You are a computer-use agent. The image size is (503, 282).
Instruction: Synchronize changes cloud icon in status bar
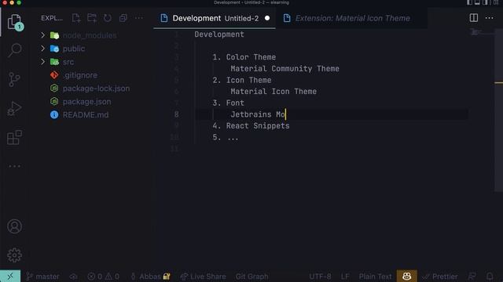(73, 277)
